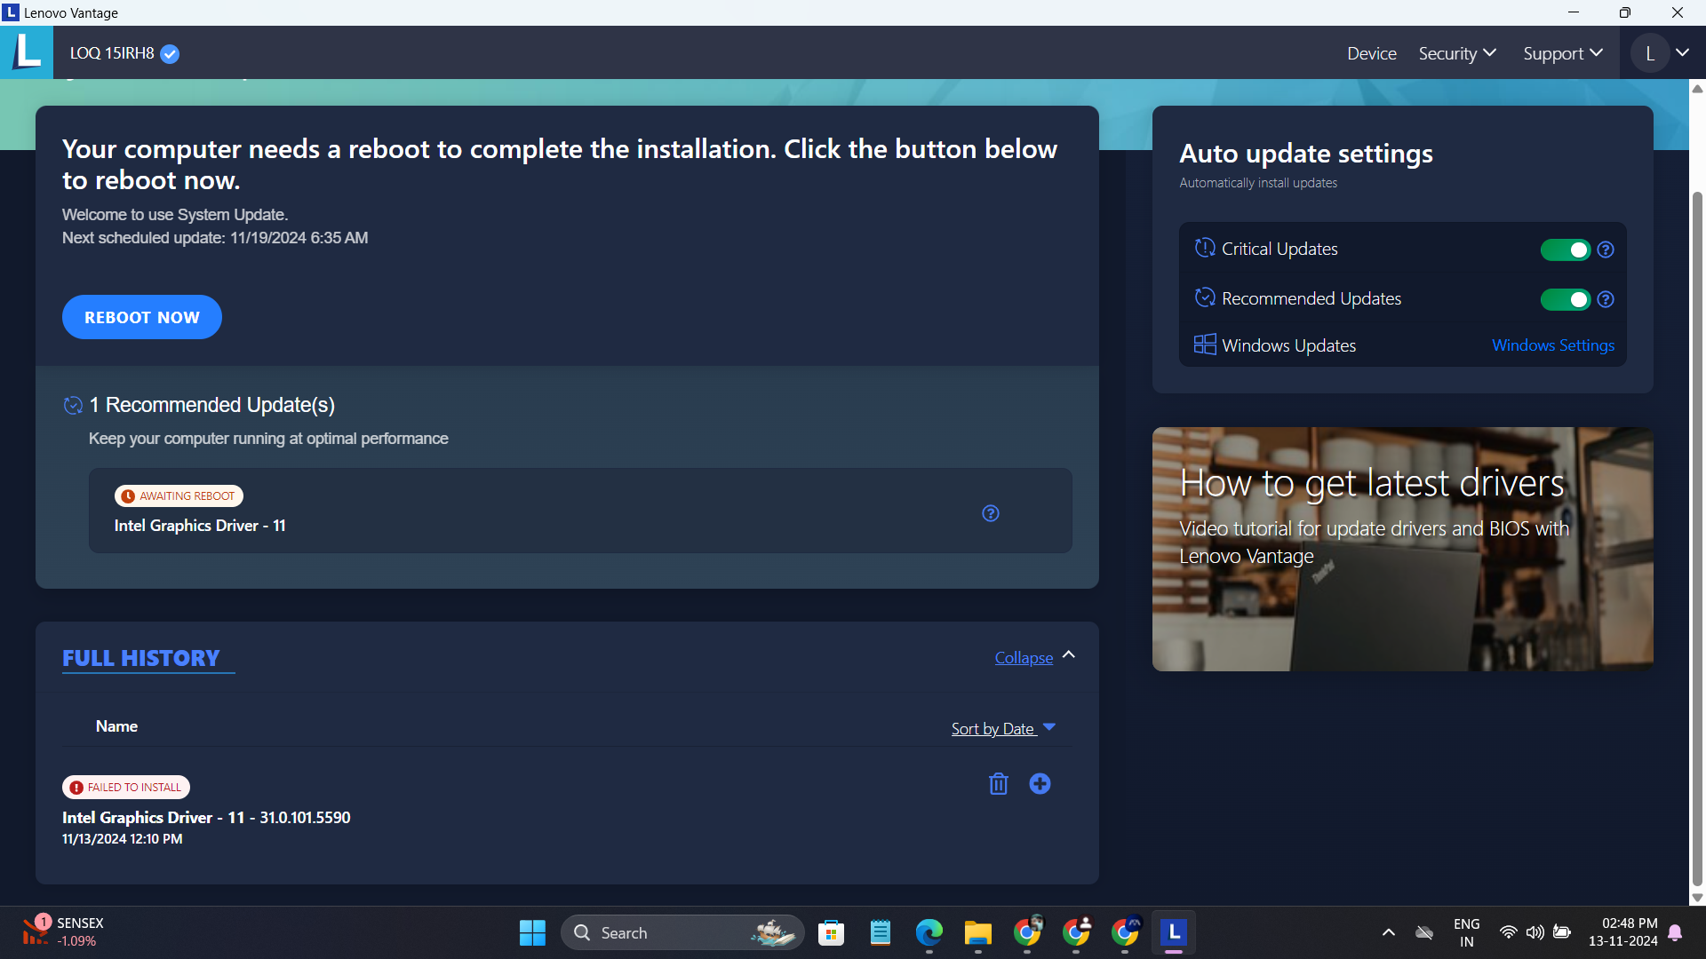Image resolution: width=1706 pixels, height=959 pixels.
Task: Show hidden tray icons chevron
Action: point(1388,932)
